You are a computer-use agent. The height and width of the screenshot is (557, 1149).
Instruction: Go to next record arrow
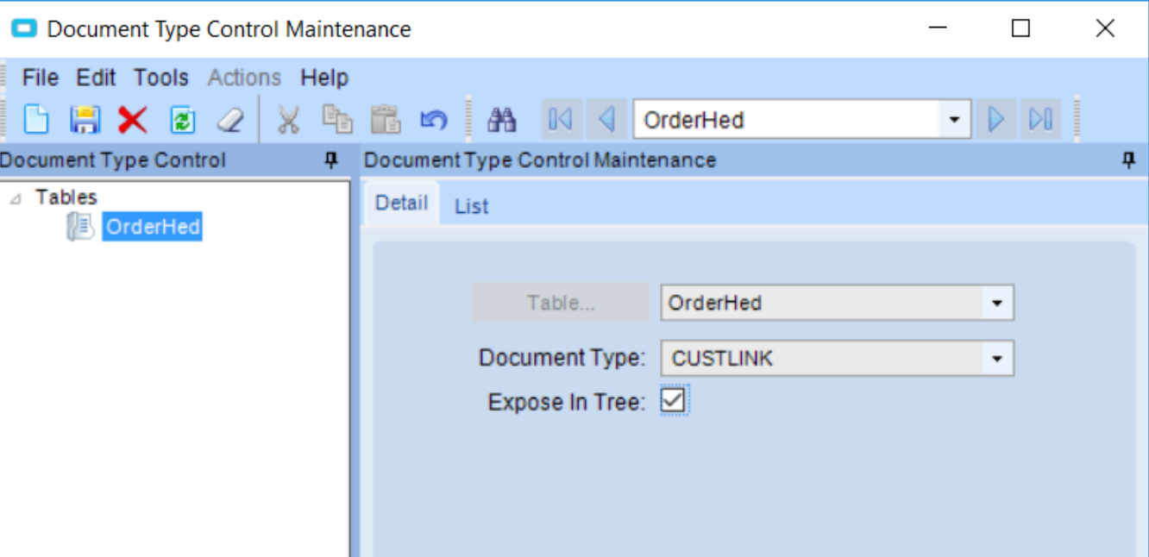click(996, 119)
